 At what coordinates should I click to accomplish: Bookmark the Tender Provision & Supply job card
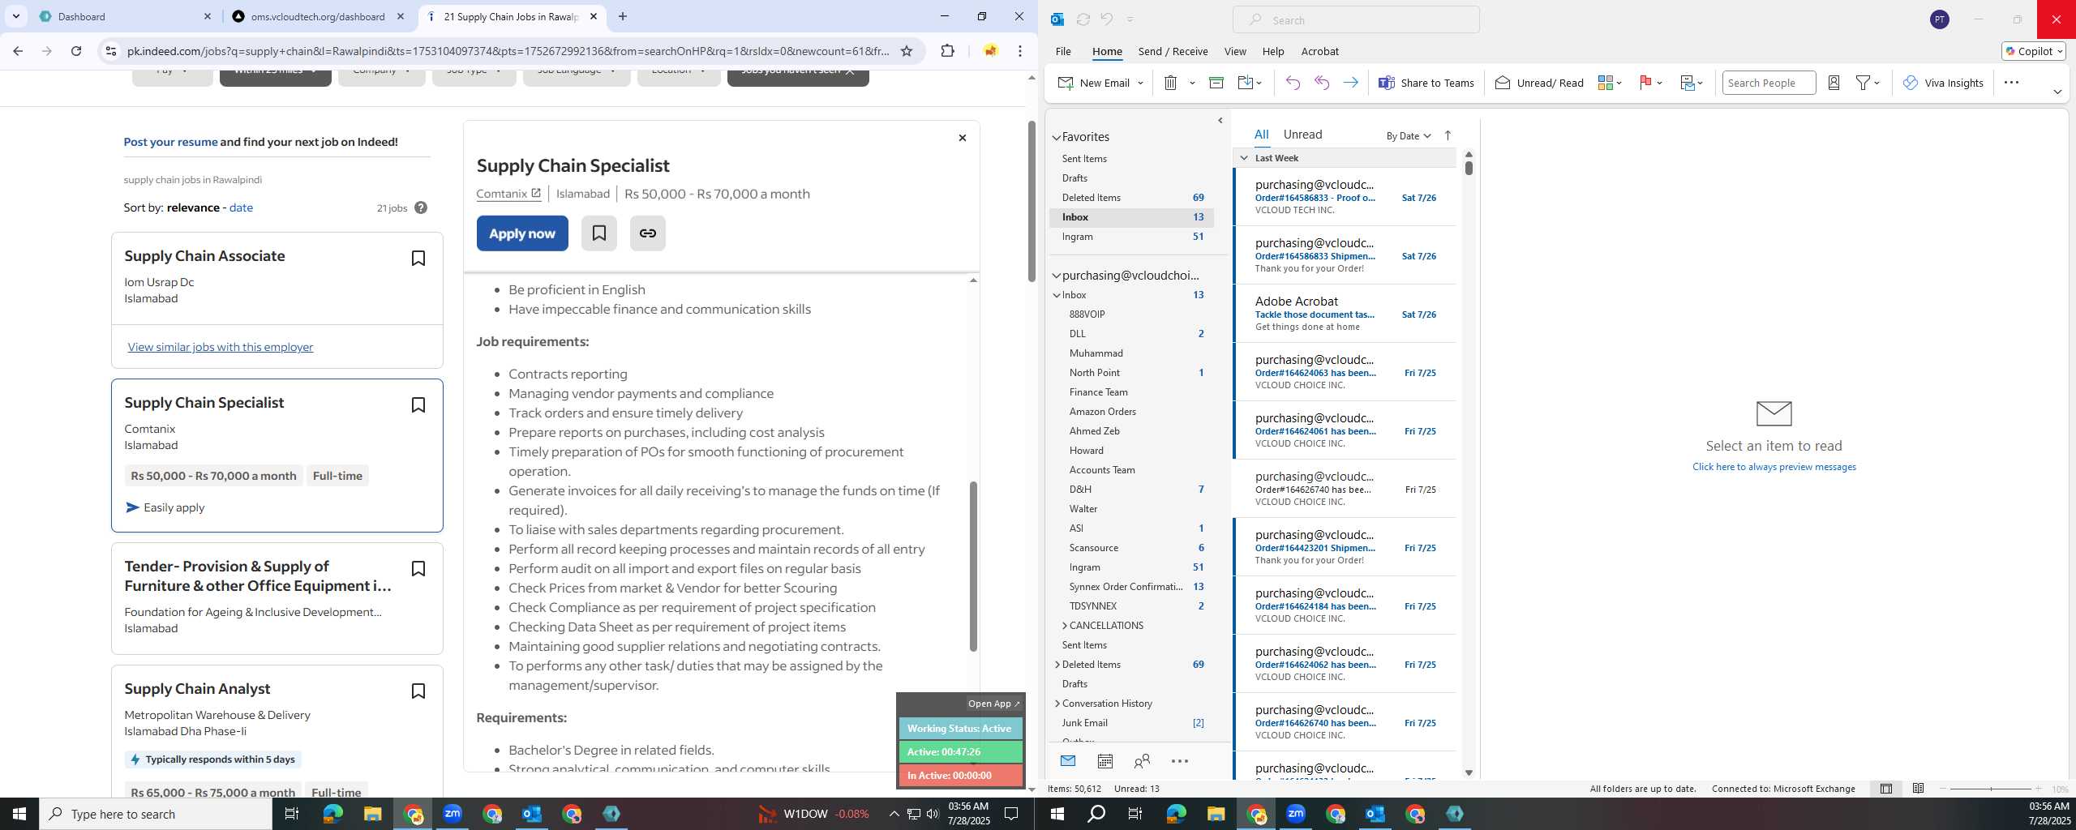coord(418,568)
